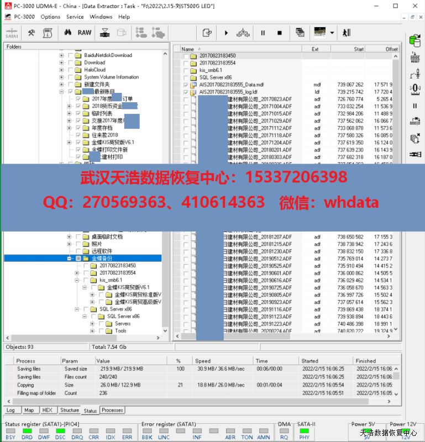Screen dimensions: 425x442
Task: Click the stop button in the toolbar
Action: click(279, 33)
